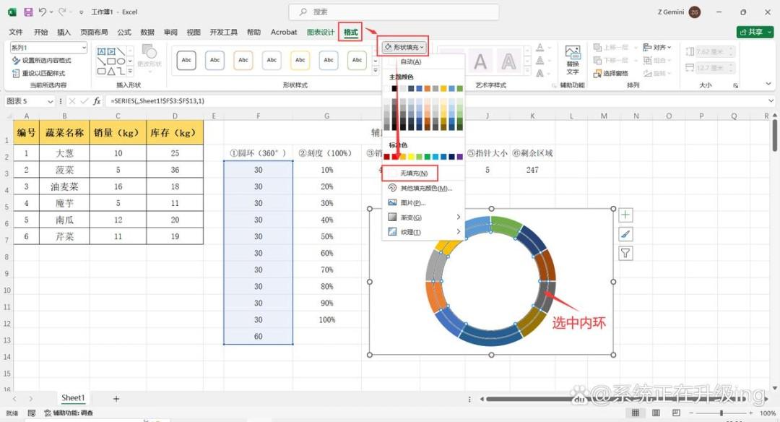Viewport: 780px width, 422px height.
Task: Collapse the ribbon with the chevron
Action: [768, 84]
